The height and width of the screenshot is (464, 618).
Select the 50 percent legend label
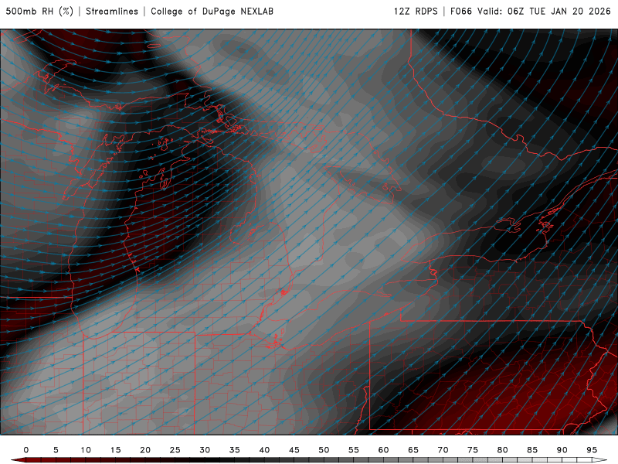pos(324,450)
